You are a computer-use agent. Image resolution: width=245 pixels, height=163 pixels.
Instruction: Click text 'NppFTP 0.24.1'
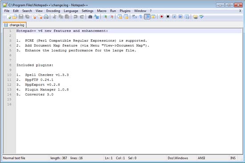39,80
